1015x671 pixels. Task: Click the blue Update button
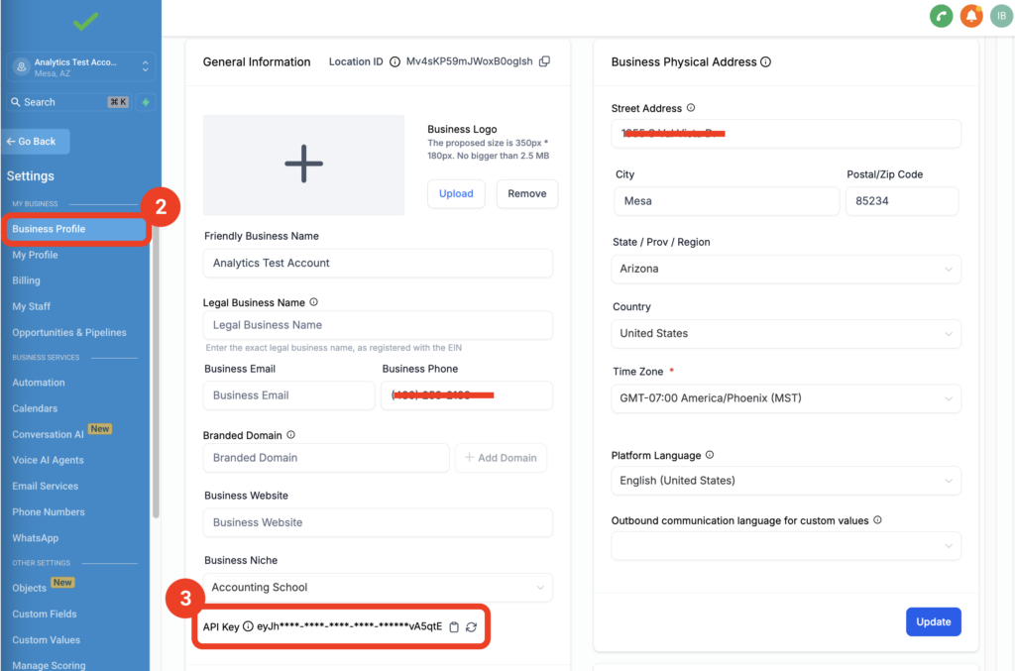(x=933, y=621)
